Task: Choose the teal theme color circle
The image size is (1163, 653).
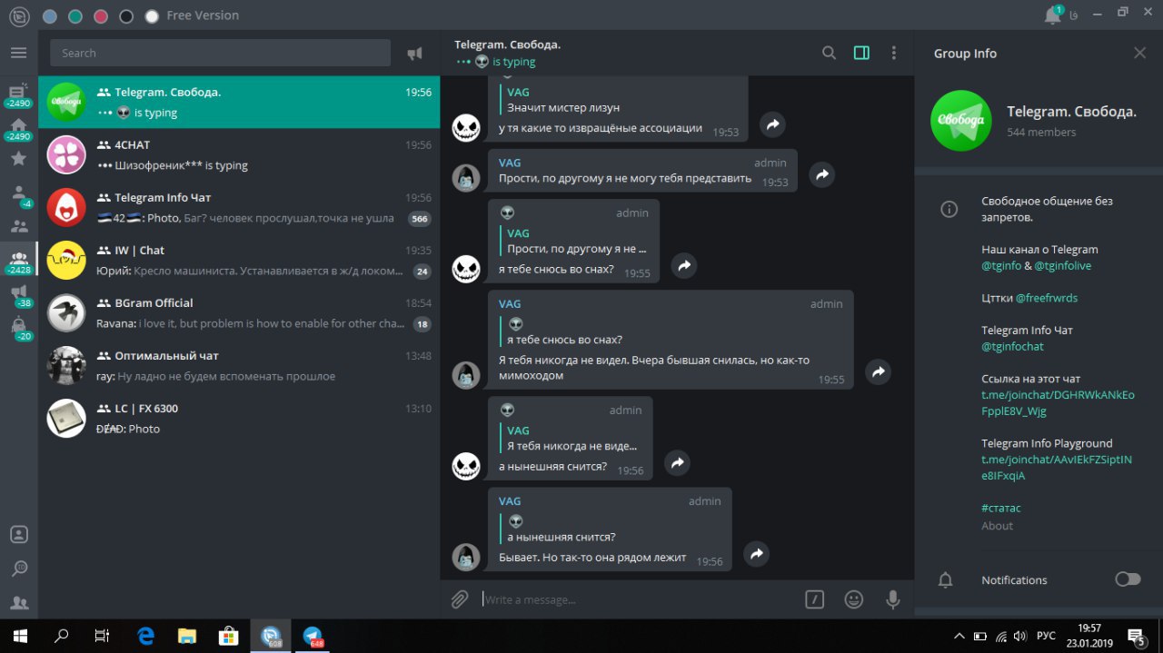Action: (x=75, y=15)
